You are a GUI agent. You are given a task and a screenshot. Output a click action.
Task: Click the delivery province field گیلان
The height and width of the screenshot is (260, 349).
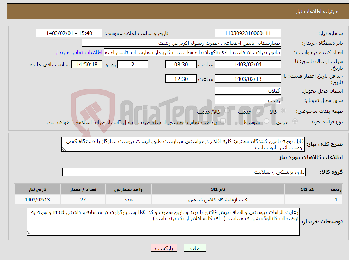click(248, 91)
